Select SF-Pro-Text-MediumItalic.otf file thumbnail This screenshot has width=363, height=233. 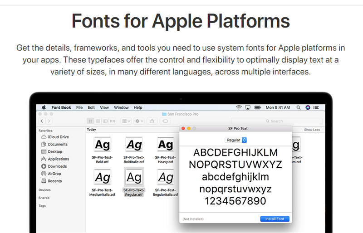102,177
